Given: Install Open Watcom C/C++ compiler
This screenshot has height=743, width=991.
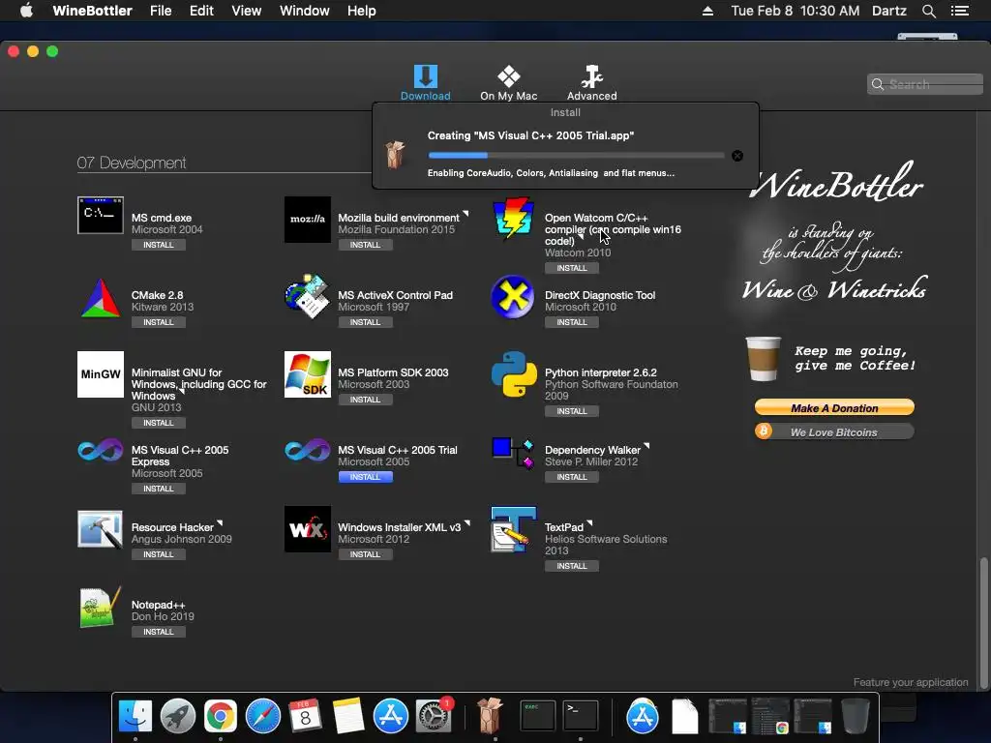Looking at the screenshot, I should click(572, 268).
